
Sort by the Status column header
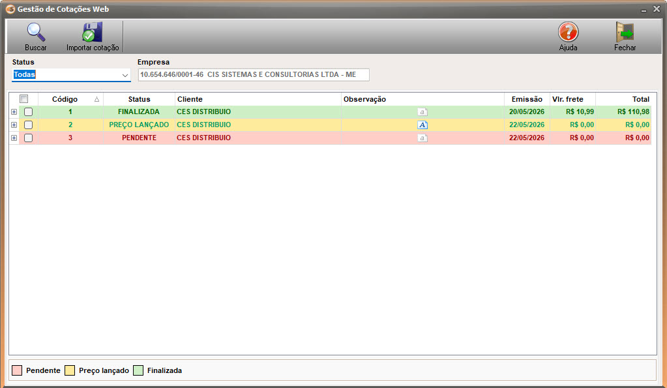139,99
